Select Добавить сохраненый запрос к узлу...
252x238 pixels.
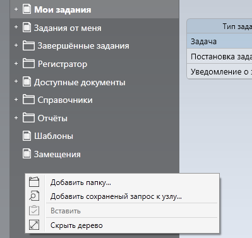click(x=116, y=196)
